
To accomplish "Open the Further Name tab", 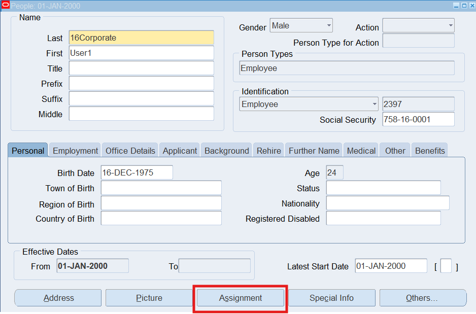I will pos(314,151).
